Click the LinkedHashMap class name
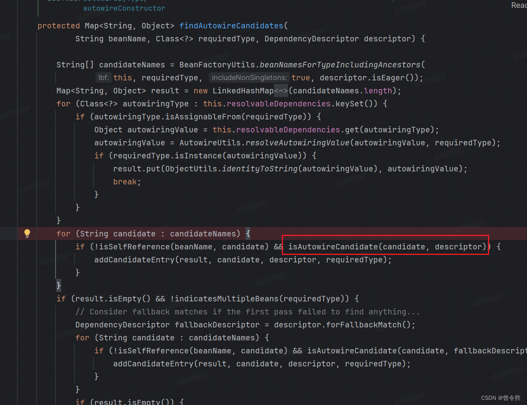Viewport: 527px width, 405px height. pos(243,91)
